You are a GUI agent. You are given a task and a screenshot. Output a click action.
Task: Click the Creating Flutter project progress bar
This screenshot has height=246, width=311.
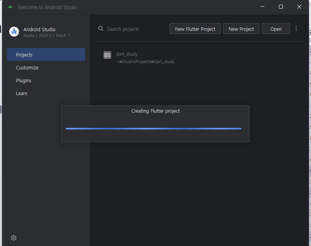(x=154, y=129)
